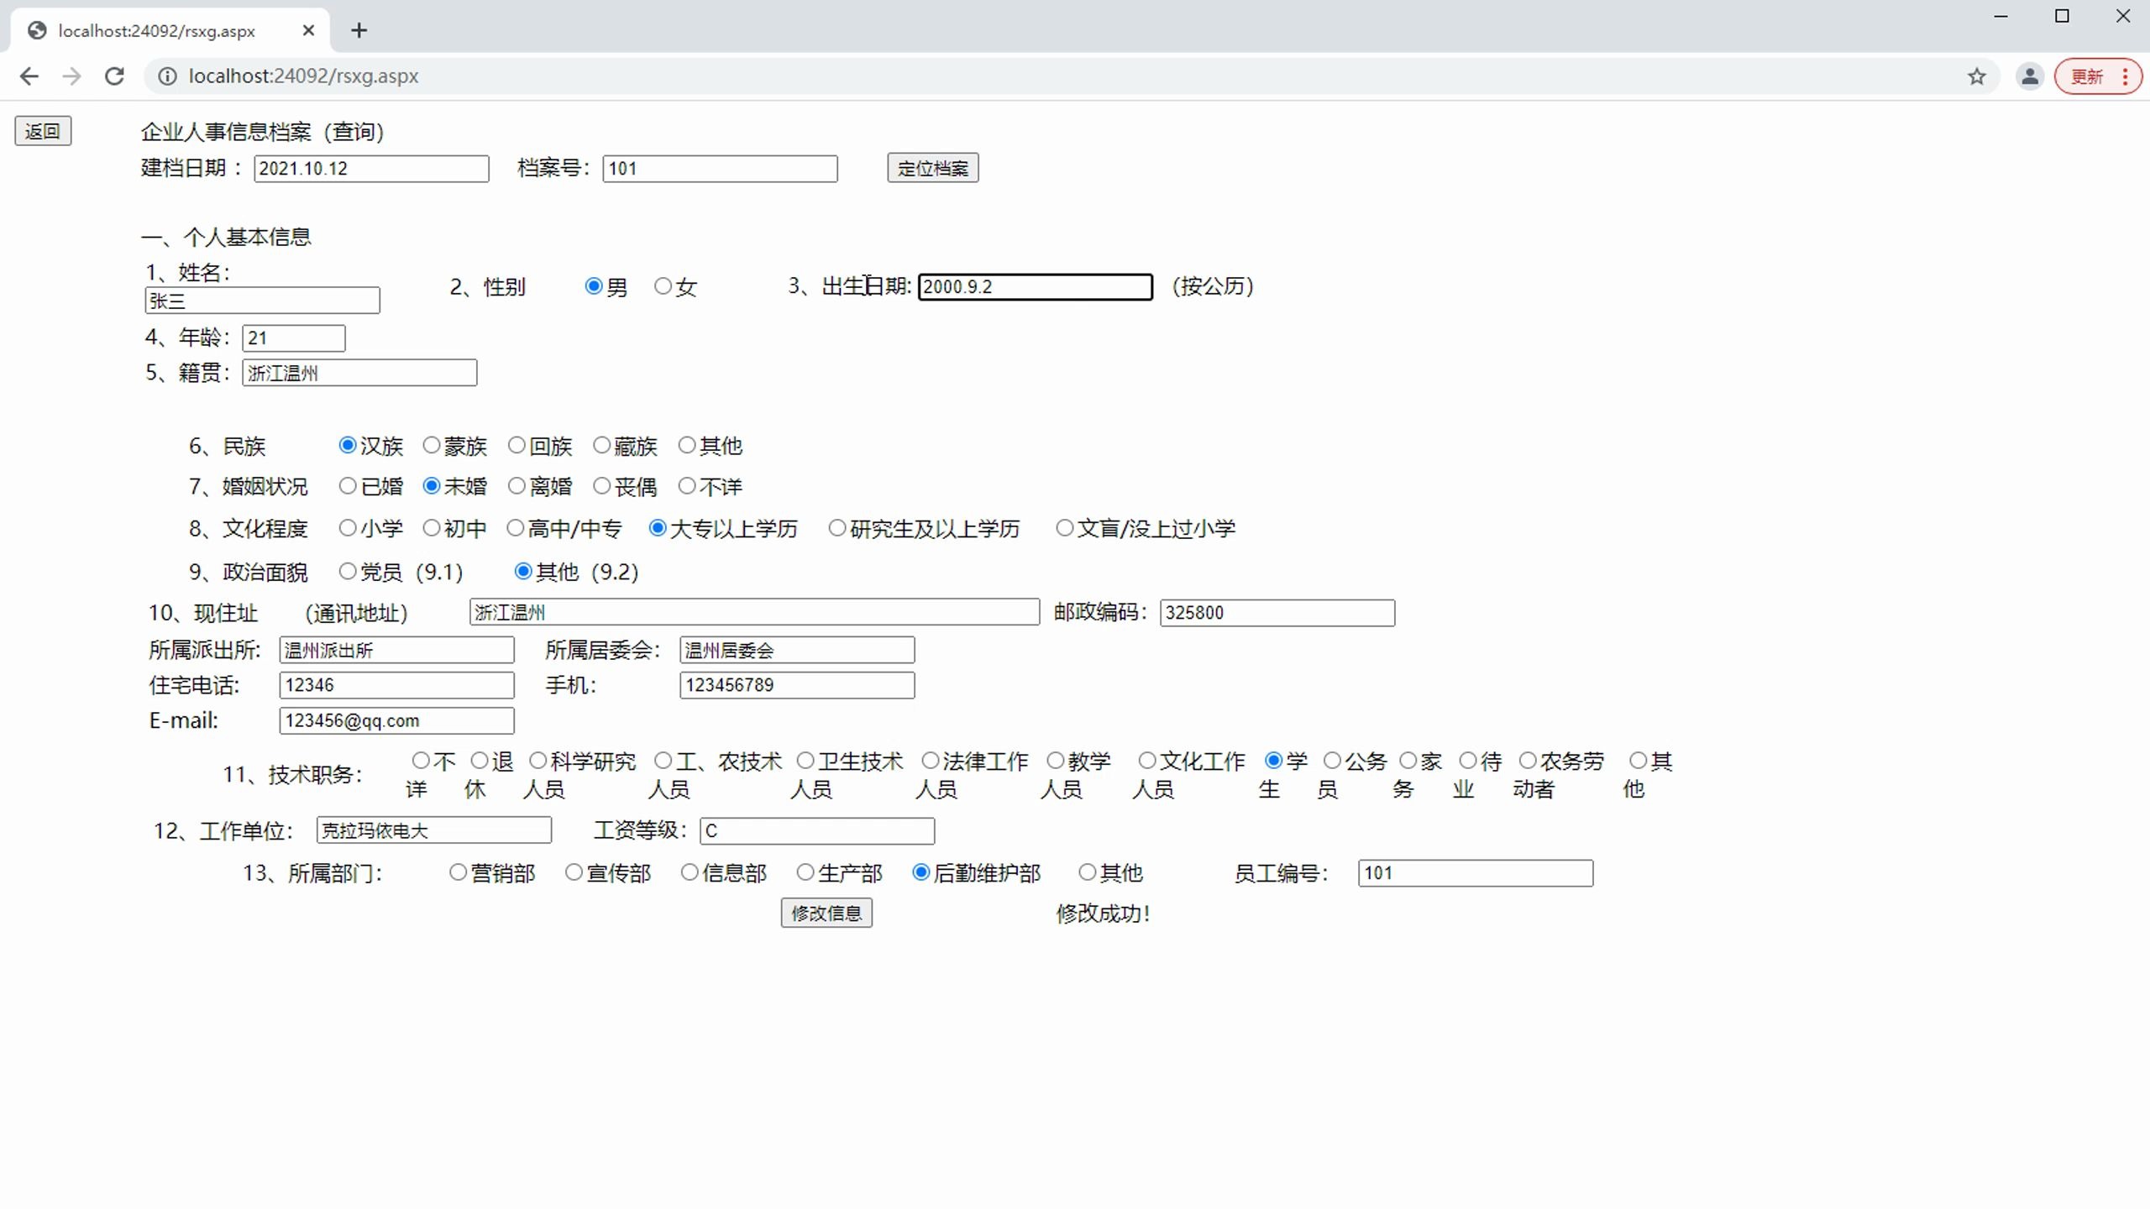Select 离婚 marital status radio
The height and width of the screenshot is (1209, 2150).
[517, 485]
